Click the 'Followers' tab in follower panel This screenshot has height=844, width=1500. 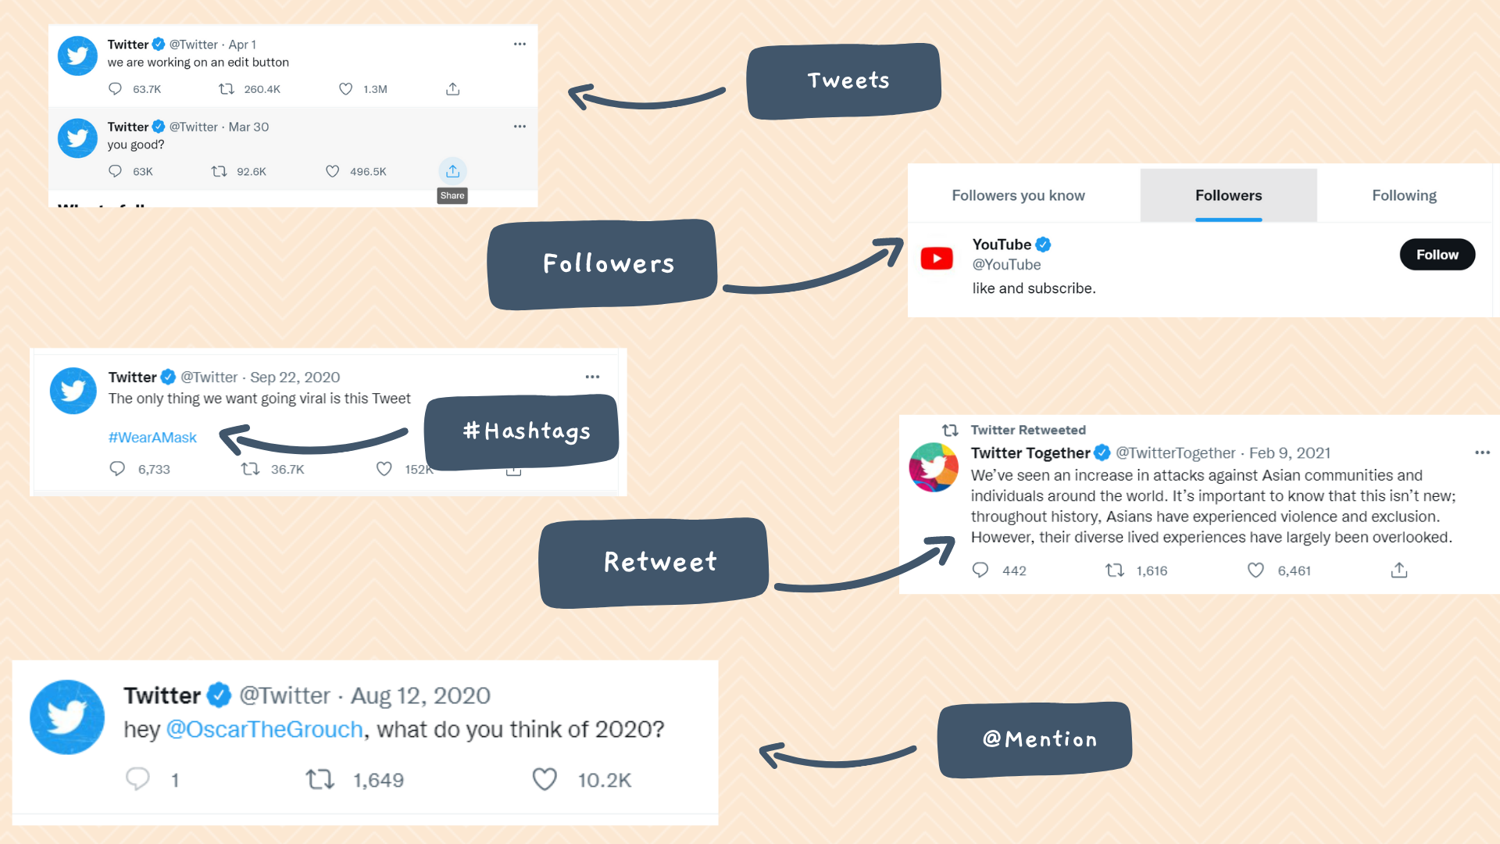pyautogui.click(x=1227, y=195)
